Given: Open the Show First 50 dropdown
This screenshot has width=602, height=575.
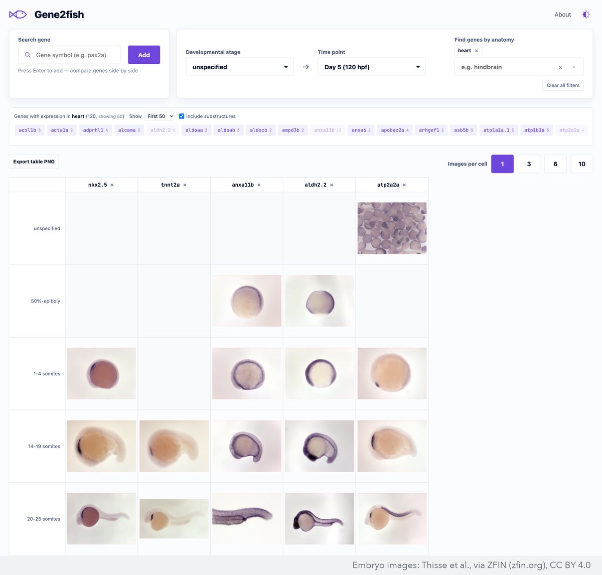Looking at the screenshot, I should click(x=160, y=116).
